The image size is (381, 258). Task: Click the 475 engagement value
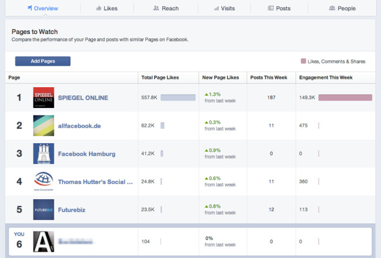click(303, 125)
